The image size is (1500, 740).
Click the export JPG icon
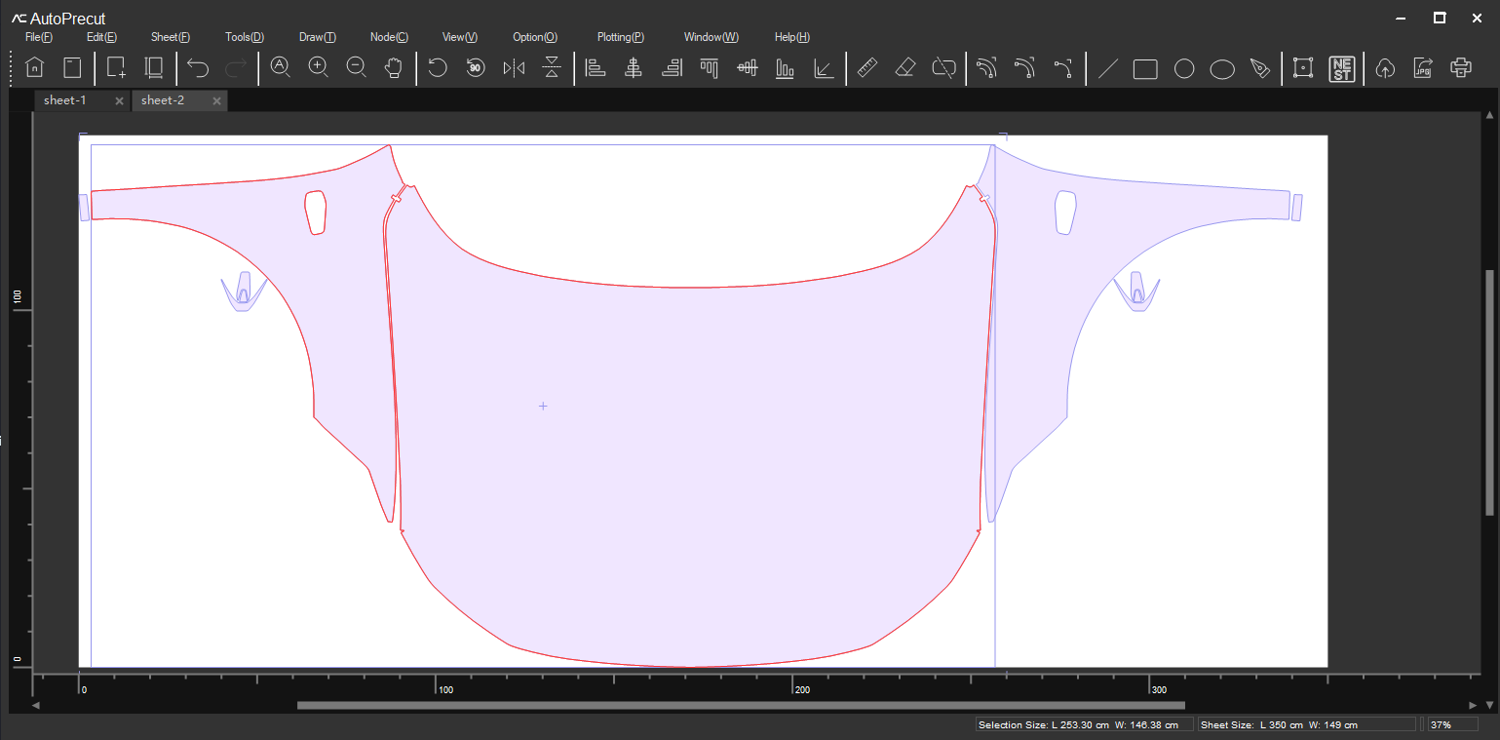pyautogui.click(x=1423, y=67)
